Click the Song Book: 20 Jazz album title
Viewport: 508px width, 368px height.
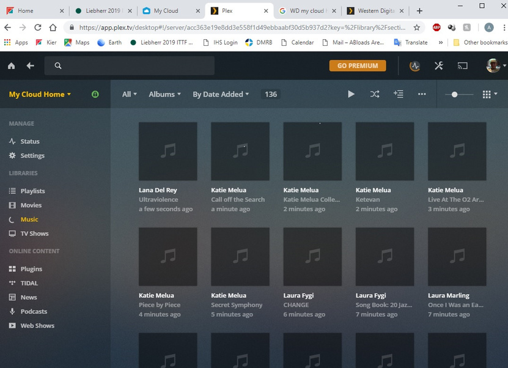[384, 305]
